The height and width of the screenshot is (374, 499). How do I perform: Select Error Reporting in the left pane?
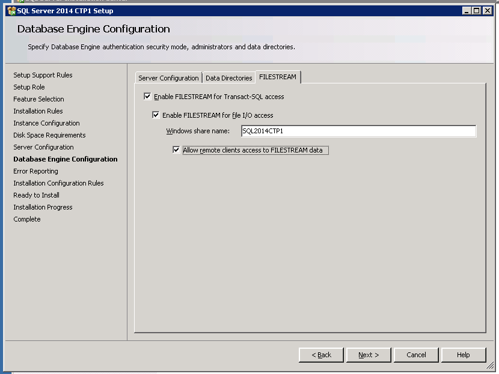(x=35, y=171)
